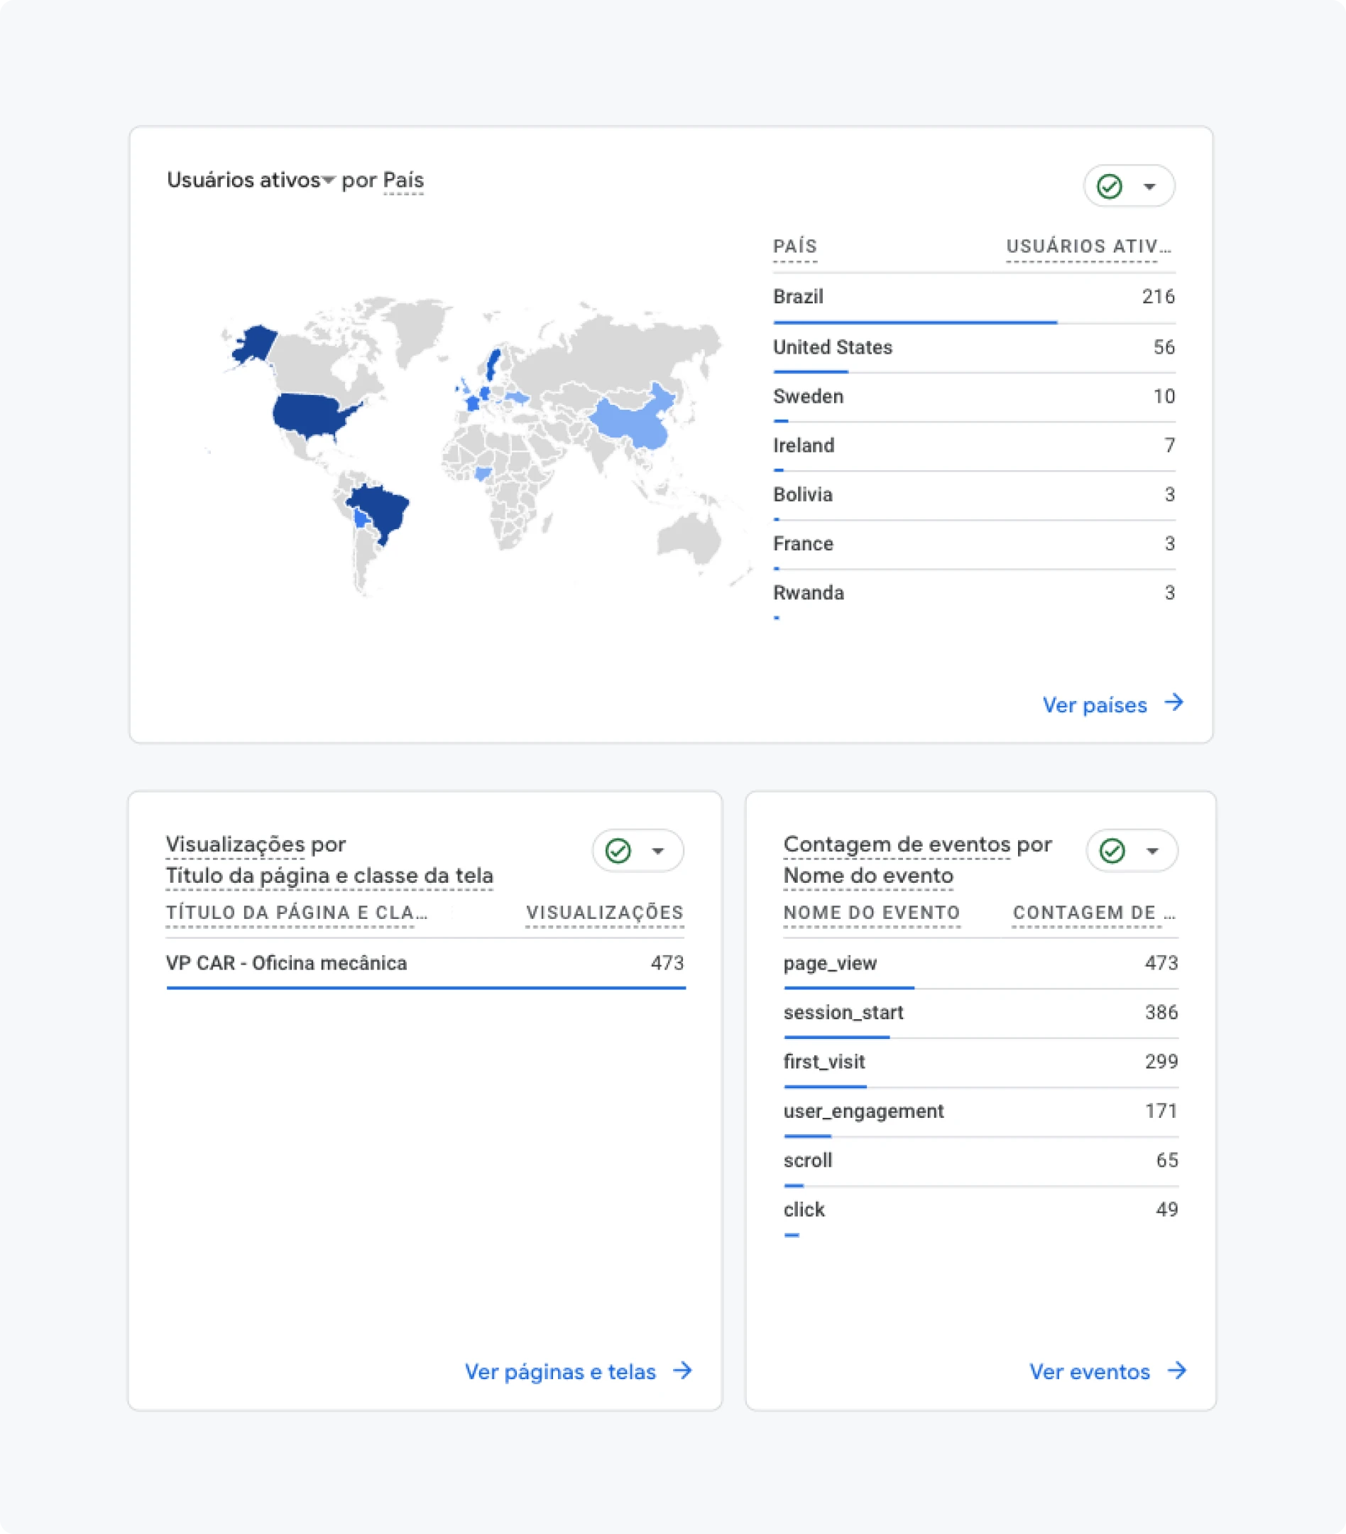Select the scroll event row
Viewport: 1346px width, 1534px height.
pyautogui.click(x=980, y=1163)
